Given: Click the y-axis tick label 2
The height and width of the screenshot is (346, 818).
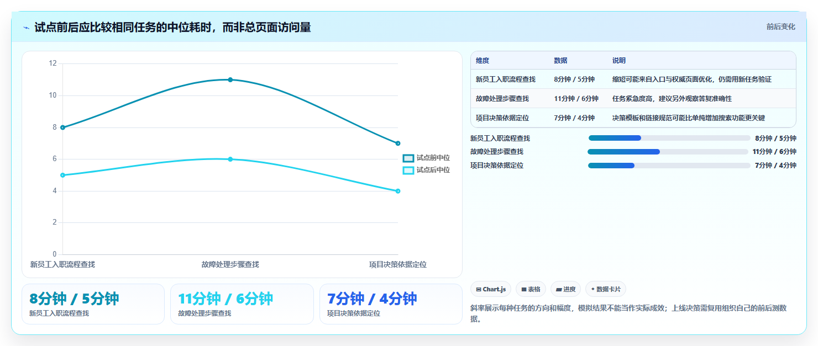Looking at the screenshot, I should (x=55, y=222).
